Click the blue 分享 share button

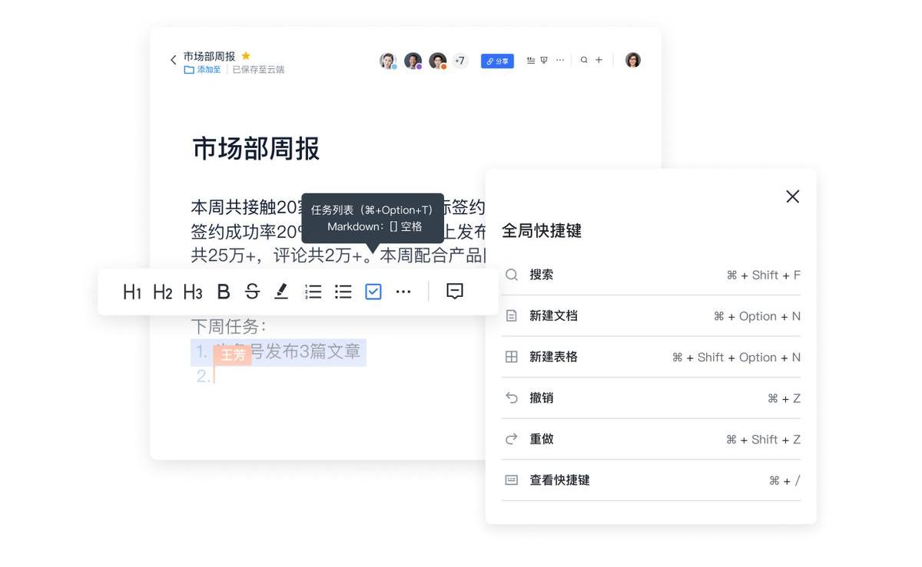pos(497,61)
